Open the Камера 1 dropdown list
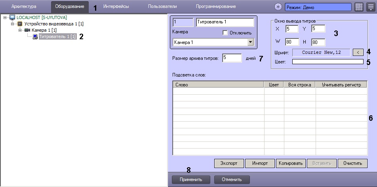This screenshot has height=187, width=377. 250,42
